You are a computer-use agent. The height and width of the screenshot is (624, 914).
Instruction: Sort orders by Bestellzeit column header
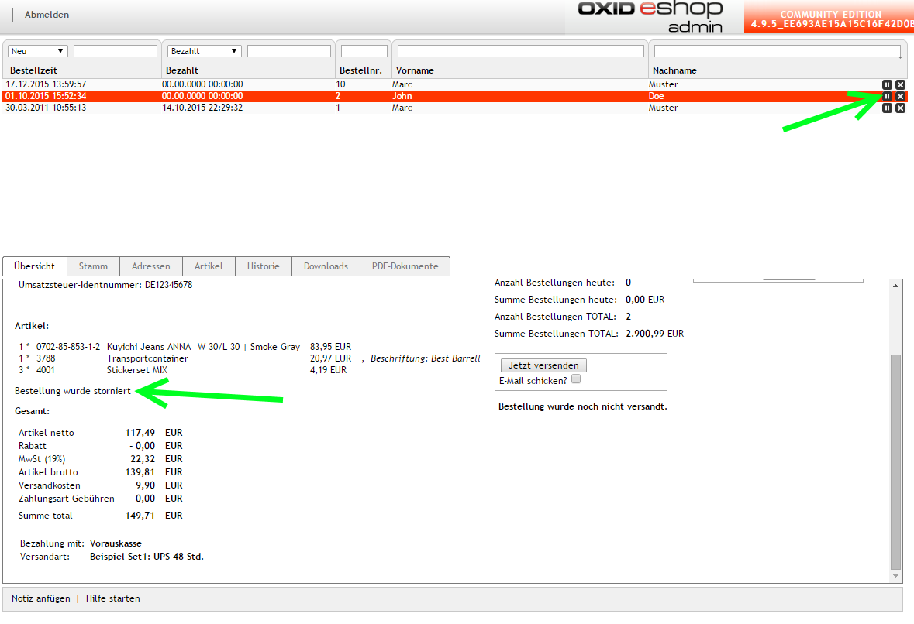point(34,70)
